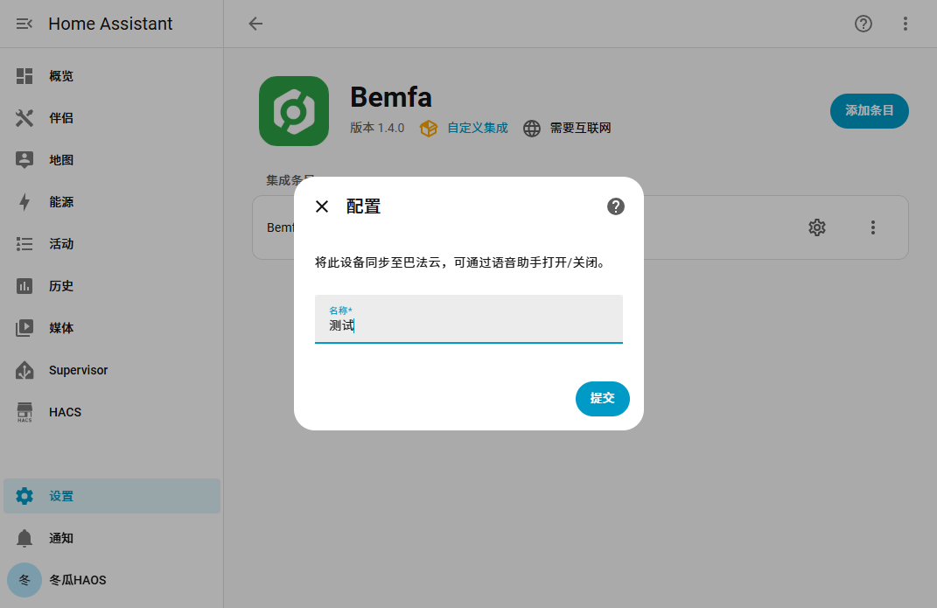Select 设置 settings in sidebar

tap(112, 496)
